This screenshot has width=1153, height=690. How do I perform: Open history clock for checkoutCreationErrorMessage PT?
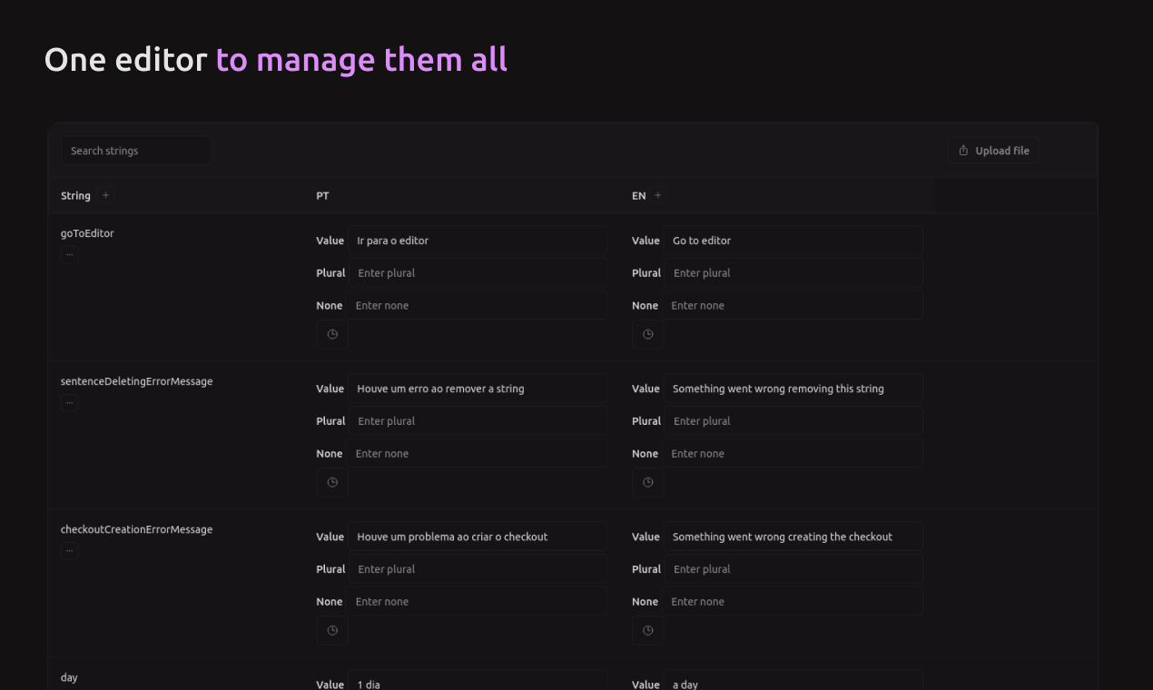point(332,630)
